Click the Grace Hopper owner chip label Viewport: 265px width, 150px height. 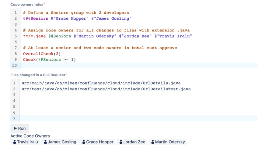(x=100, y=142)
